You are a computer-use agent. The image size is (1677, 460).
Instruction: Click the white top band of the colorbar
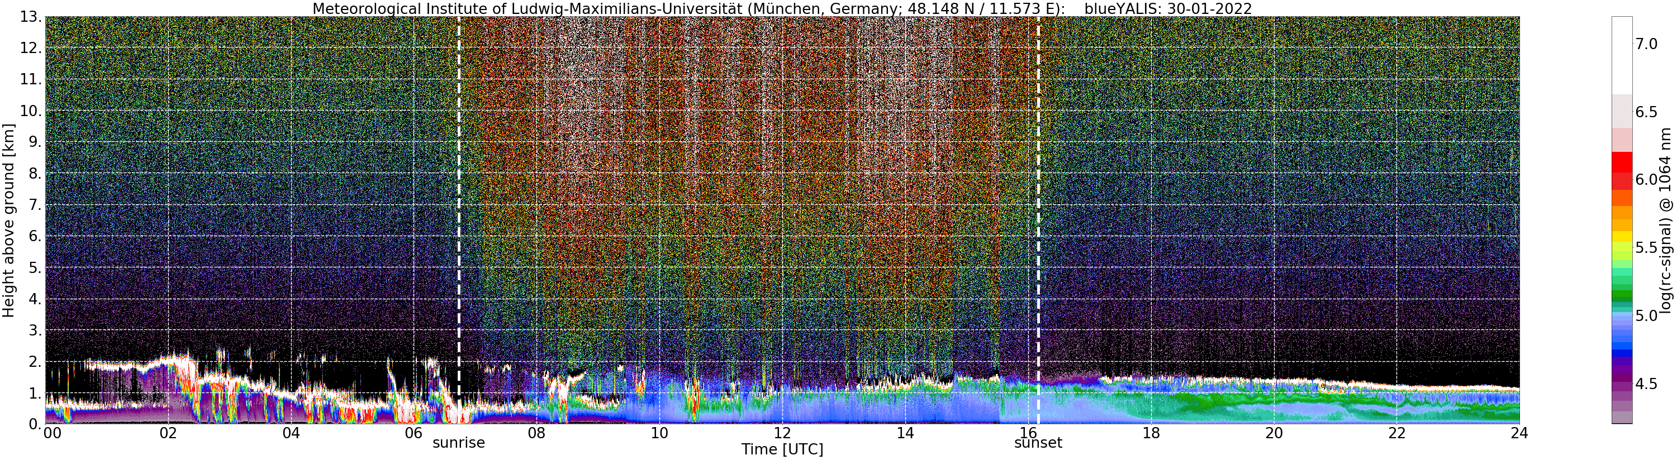pos(1621,55)
